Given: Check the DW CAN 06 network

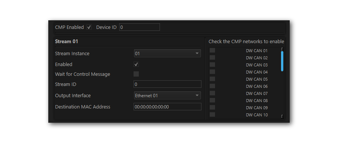Looking at the screenshot, I should (x=212, y=86).
